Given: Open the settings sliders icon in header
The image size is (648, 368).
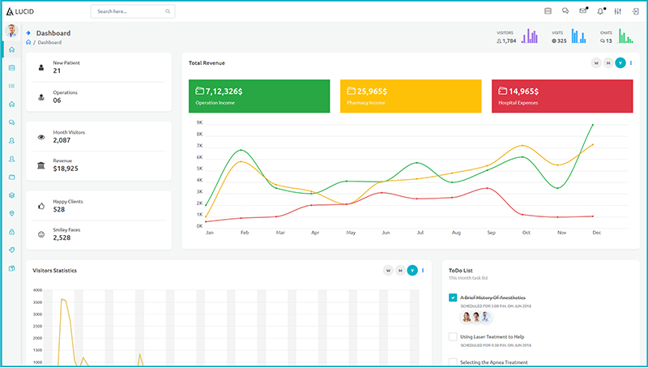Looking at the screenshot, I should click(618, 11).
